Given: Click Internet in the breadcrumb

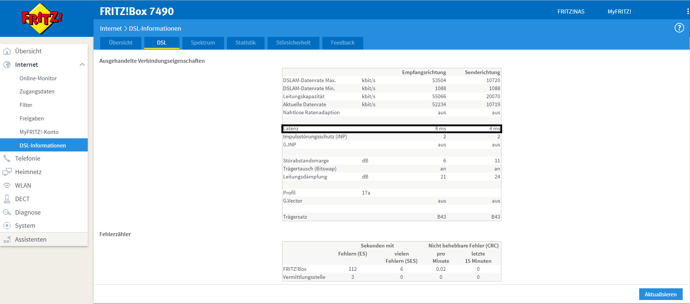Looking at the screenshot, I should [x=111, y=28].
